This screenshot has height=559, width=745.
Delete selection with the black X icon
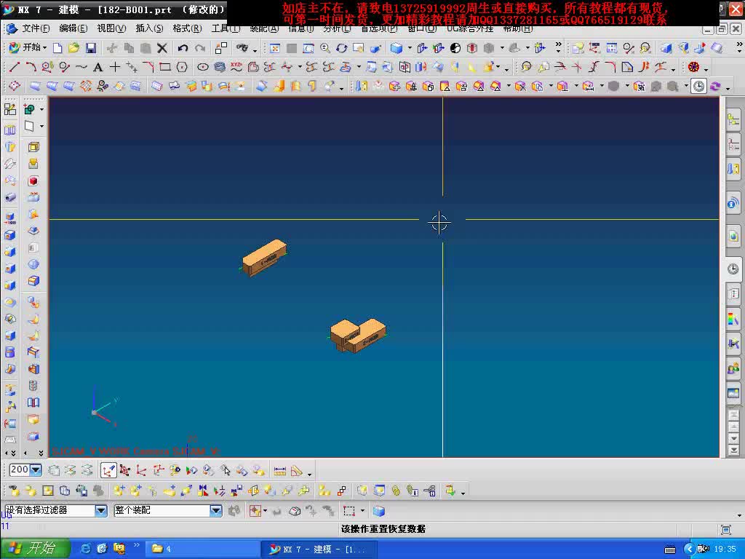click(x=162, y=48)
